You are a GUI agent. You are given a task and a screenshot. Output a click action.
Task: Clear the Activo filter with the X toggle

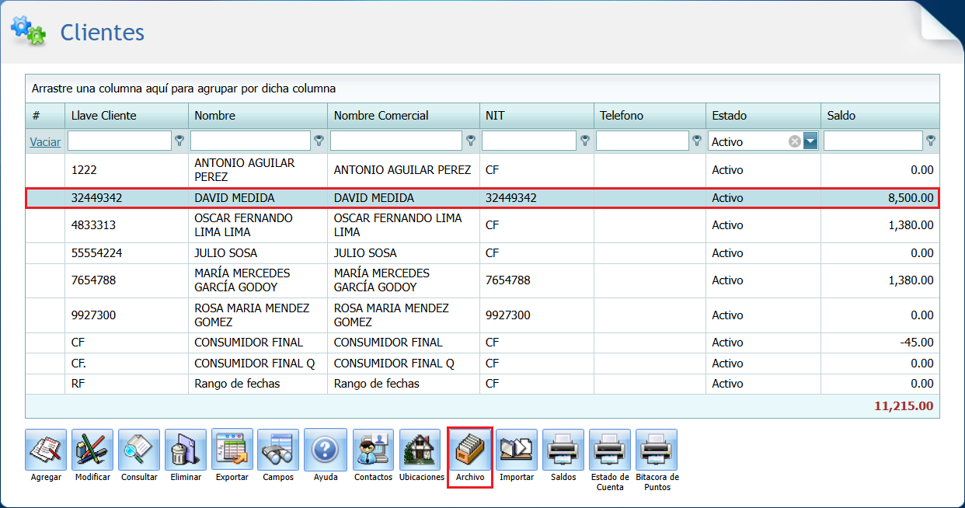pos(795,141)
